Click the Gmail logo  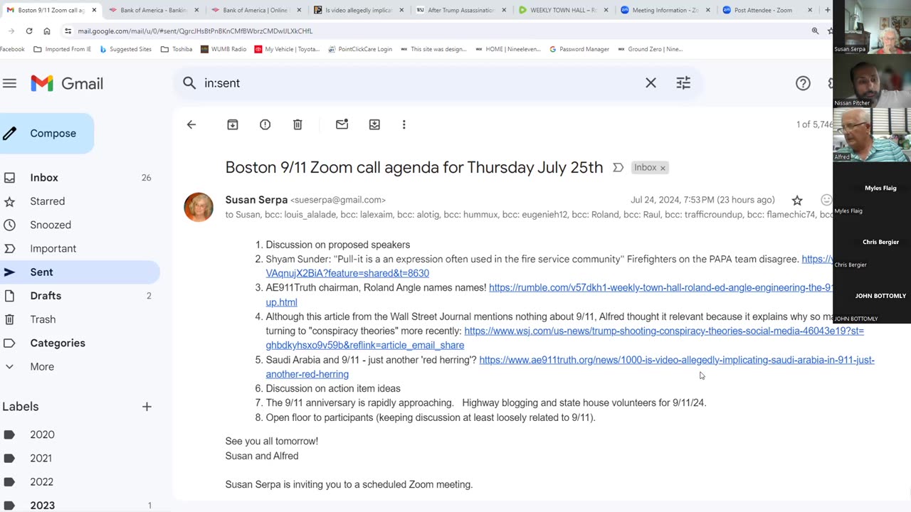67,83
